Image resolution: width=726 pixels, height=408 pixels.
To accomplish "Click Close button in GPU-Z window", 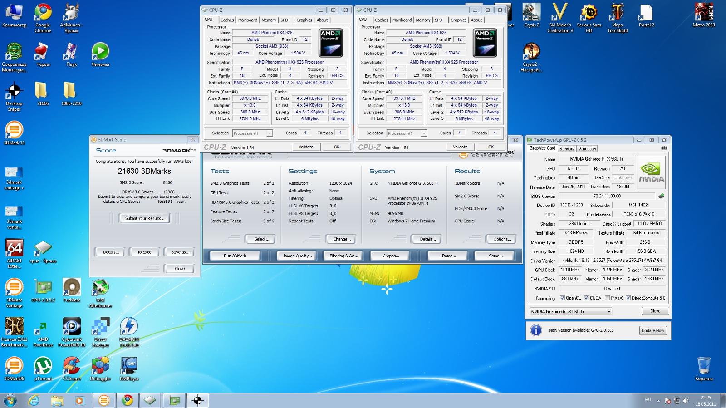I will pos(655,311).
